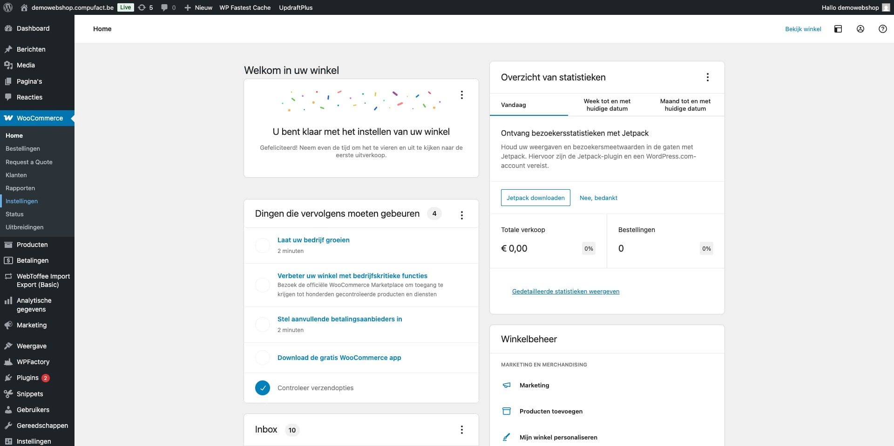Open Klanten submenu item
Screen dimensions: 894x446
click(x=16, y=175)
